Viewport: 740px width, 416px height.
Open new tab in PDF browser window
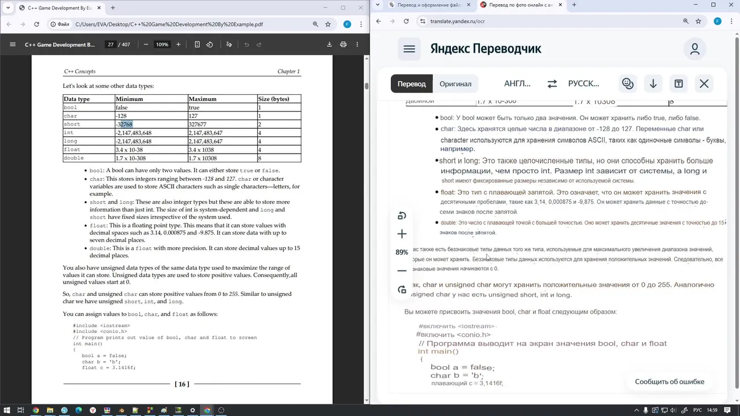pos(112,8)
